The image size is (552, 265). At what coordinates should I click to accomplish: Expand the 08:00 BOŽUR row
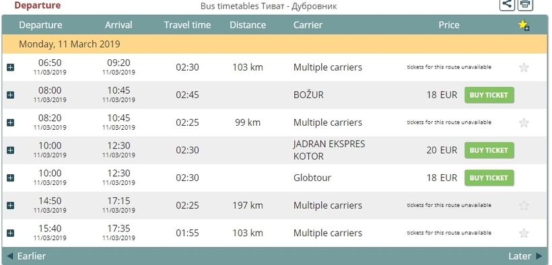(11, 95)
